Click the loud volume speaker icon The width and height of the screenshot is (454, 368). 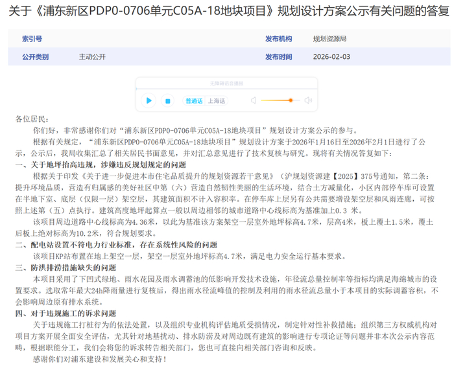pos(308,100)
